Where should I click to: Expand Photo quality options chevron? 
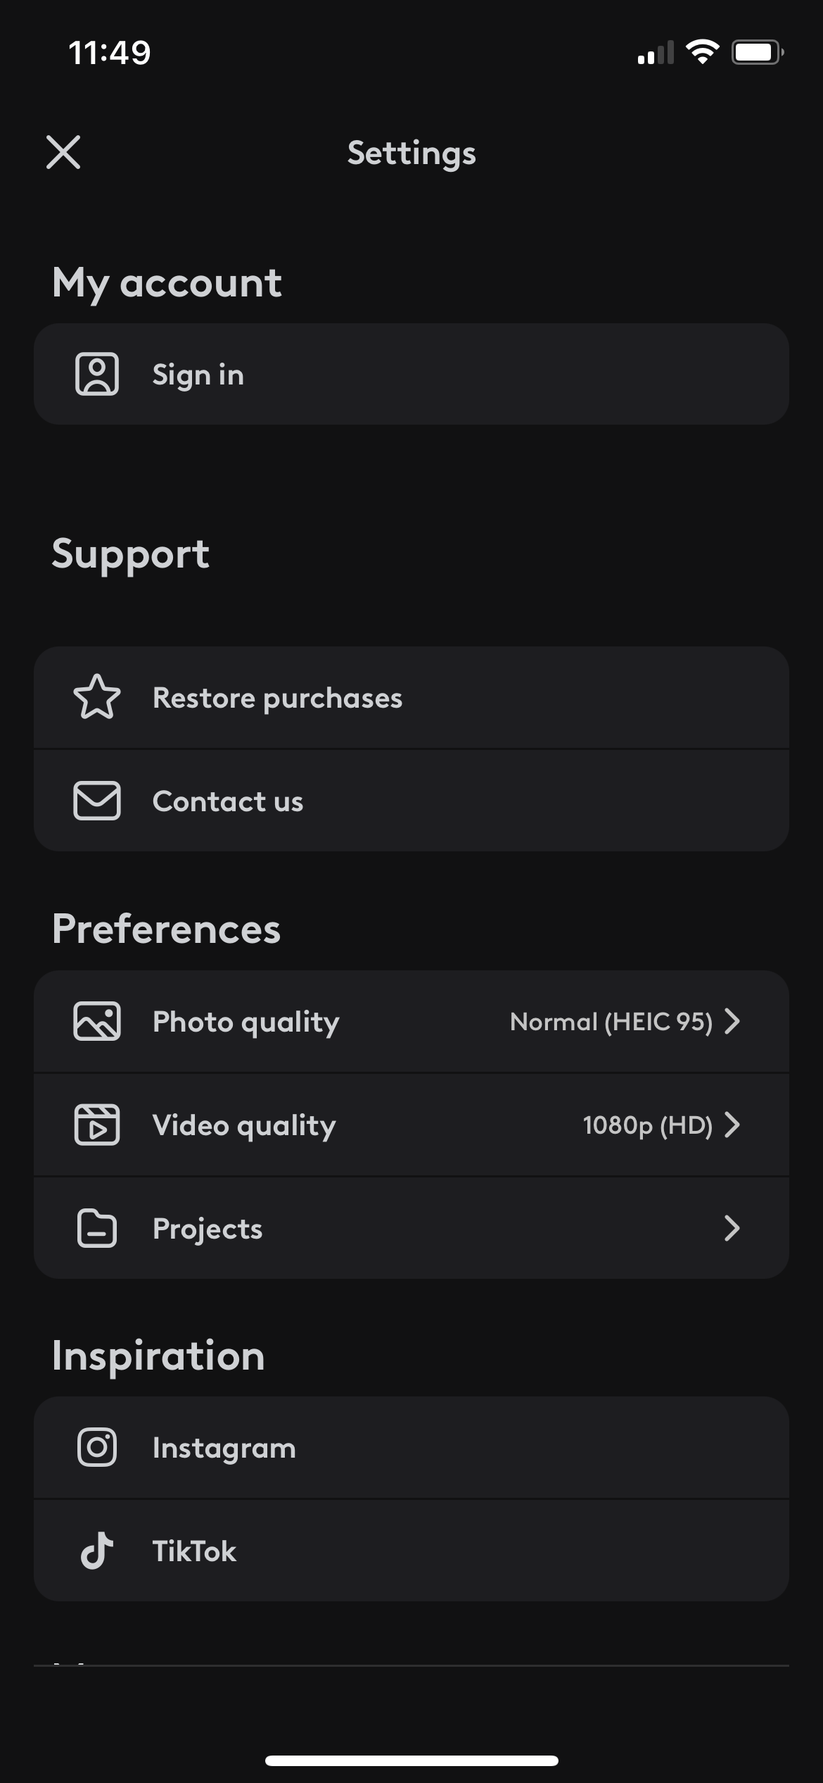[x=732, y=1021]
